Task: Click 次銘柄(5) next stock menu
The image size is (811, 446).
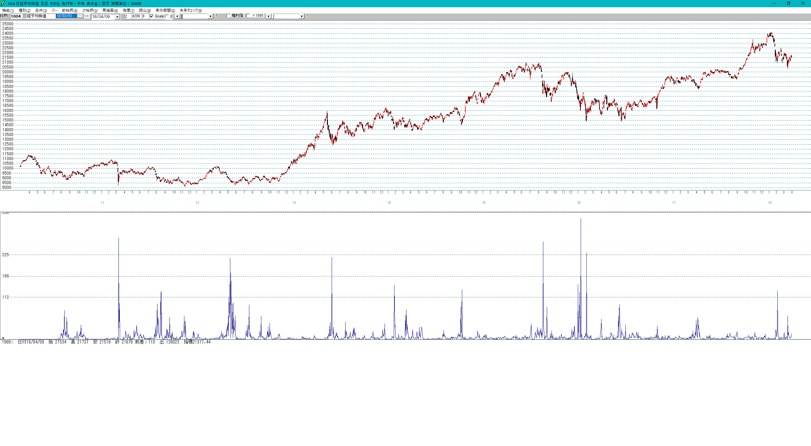Action: (x=90, y=10)
